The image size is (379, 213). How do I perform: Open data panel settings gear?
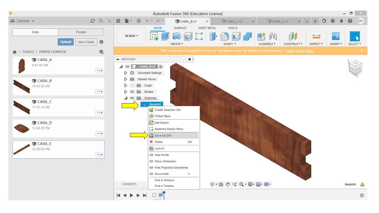point(101,42)
